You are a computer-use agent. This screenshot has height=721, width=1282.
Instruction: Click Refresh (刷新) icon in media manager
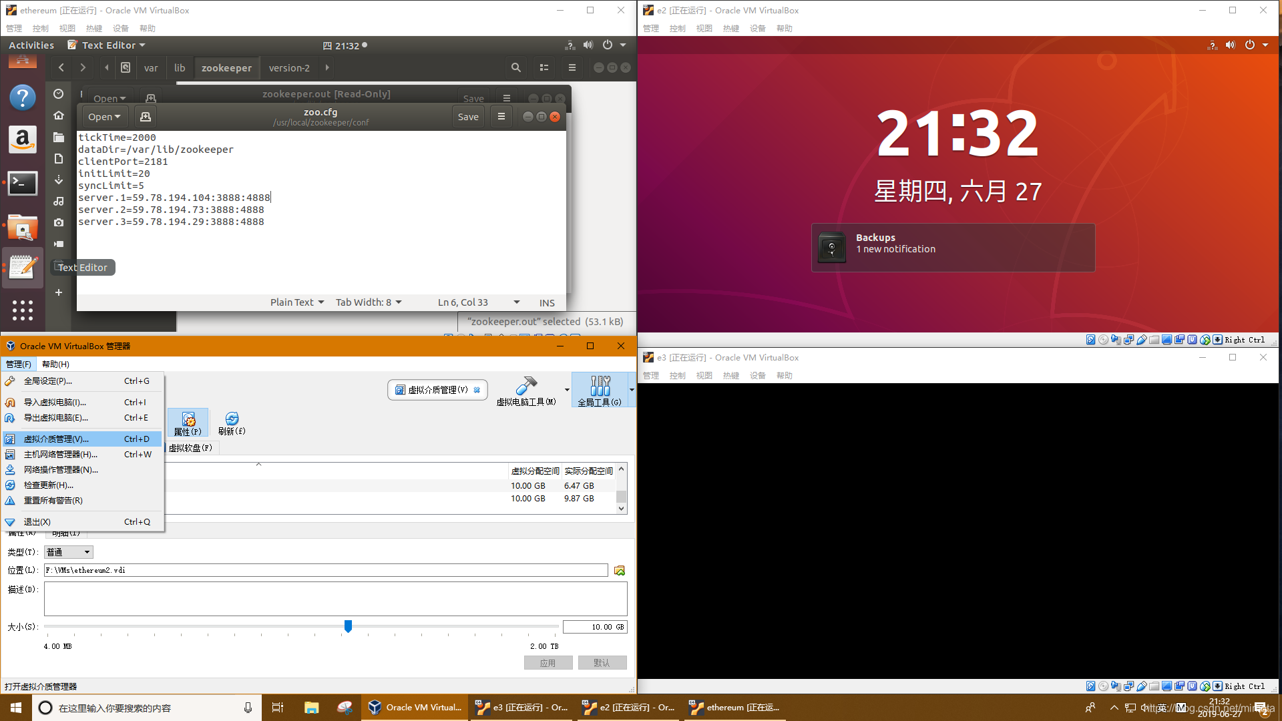pos(232,423)
